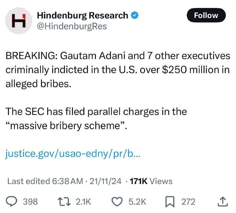The image size is (236, 213).
Task: Select the BREAKING Gautam Adani paragraph text
Action: [x=118, y=70]
